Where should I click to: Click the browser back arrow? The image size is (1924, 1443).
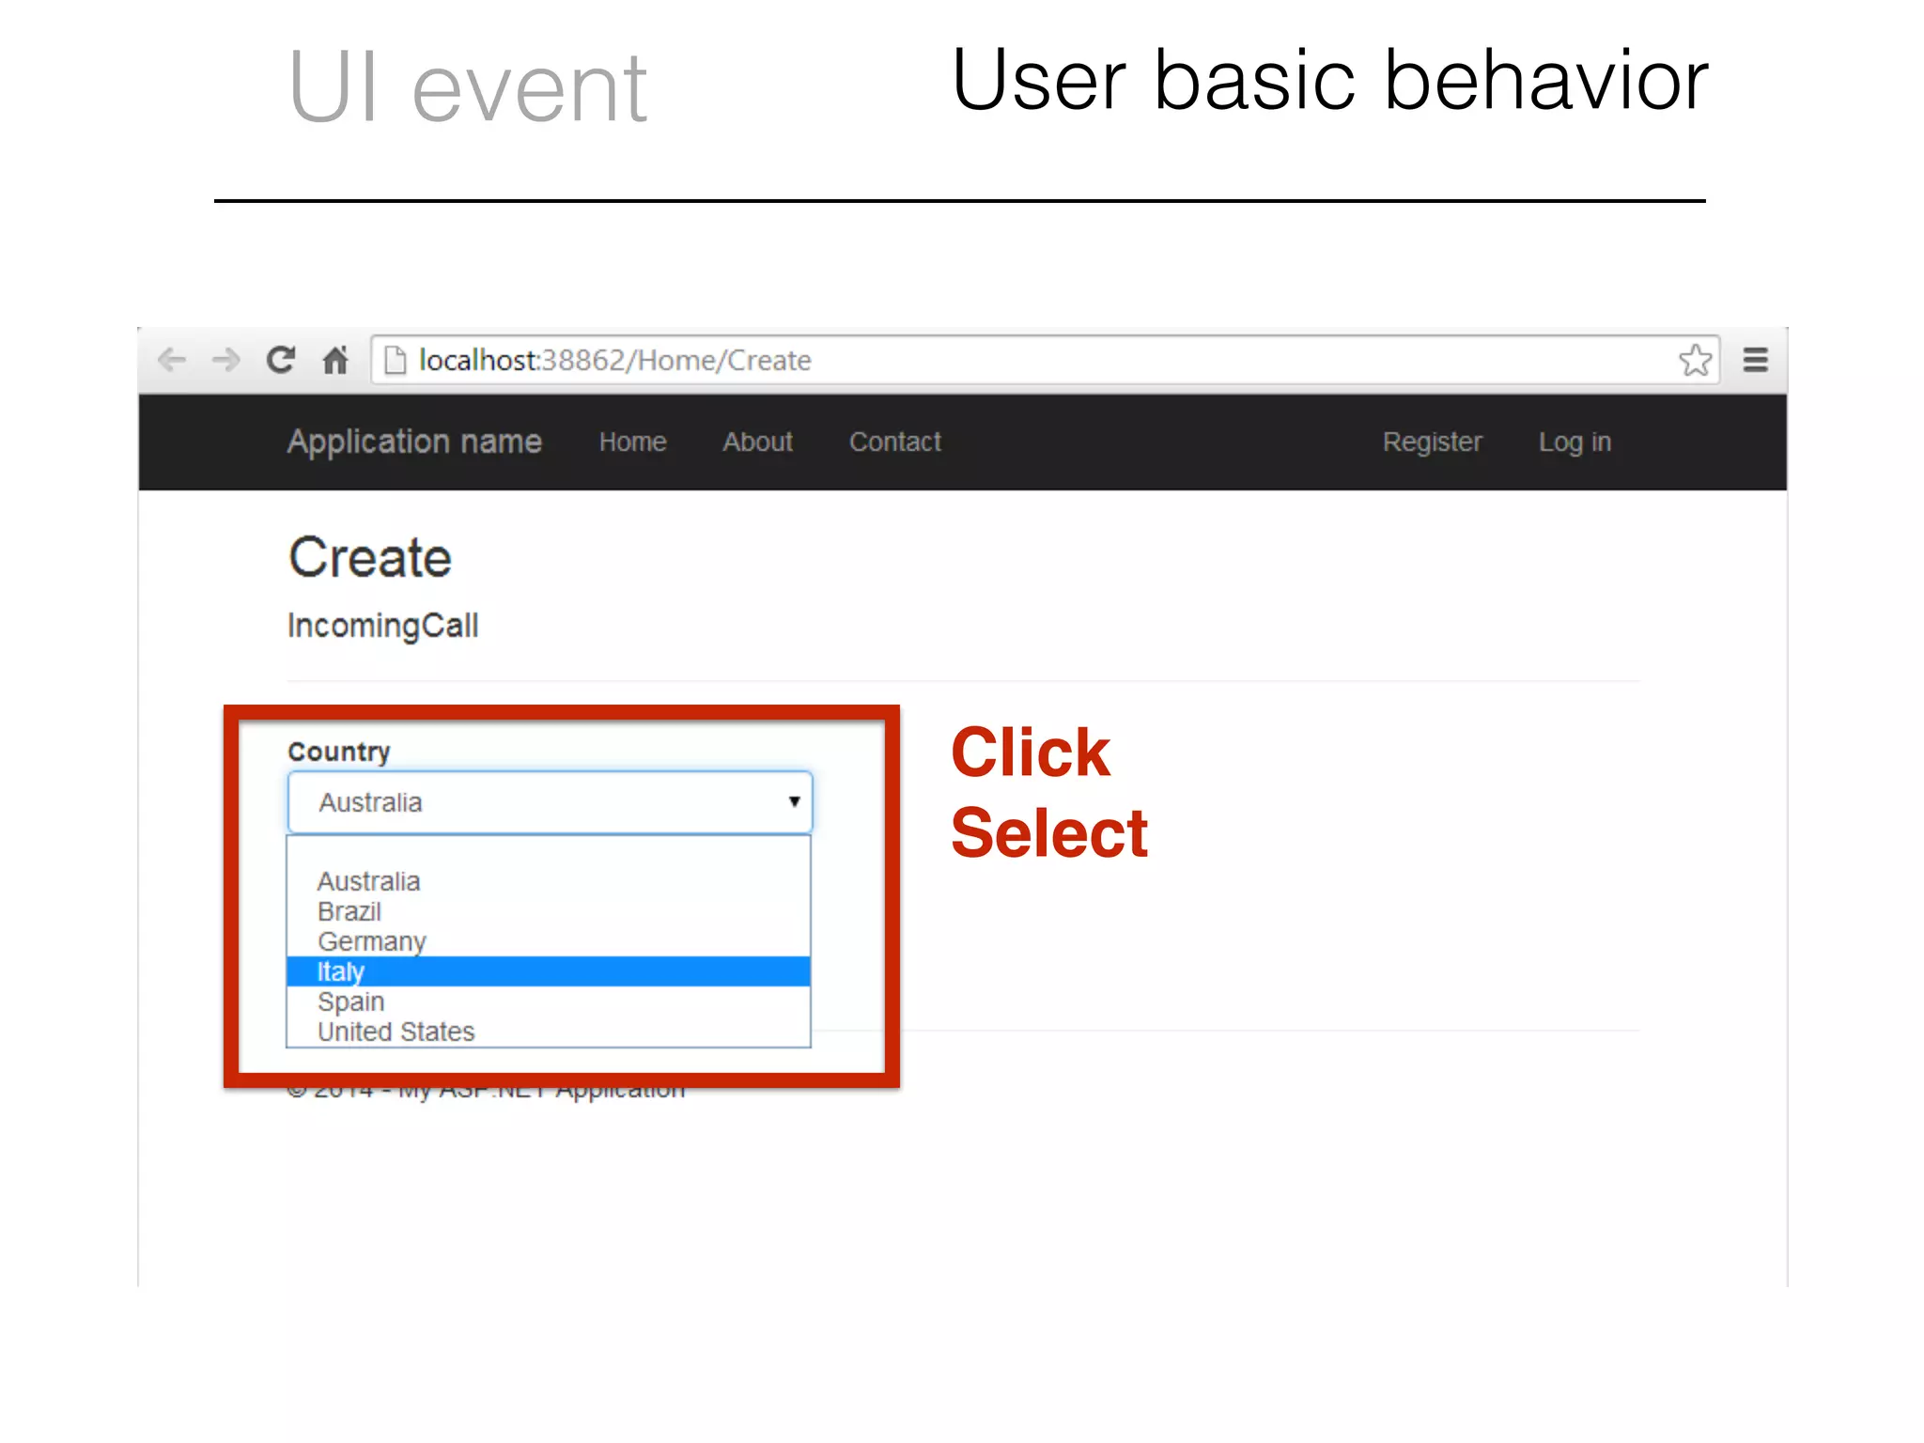[x=172, y=360]
